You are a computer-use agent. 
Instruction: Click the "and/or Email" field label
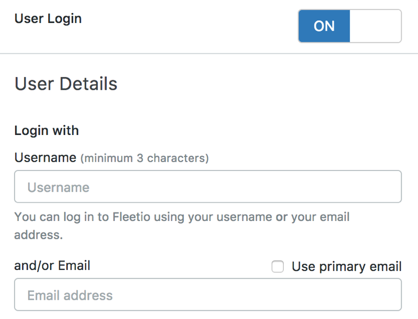coord(52,266)
